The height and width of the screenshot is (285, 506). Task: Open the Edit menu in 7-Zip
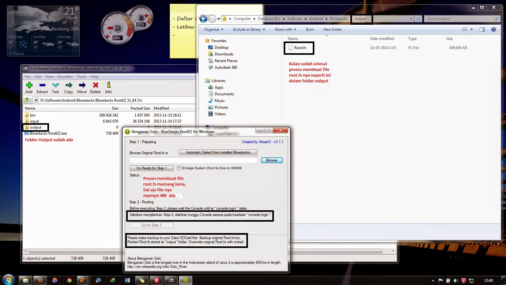coord(38,77)
